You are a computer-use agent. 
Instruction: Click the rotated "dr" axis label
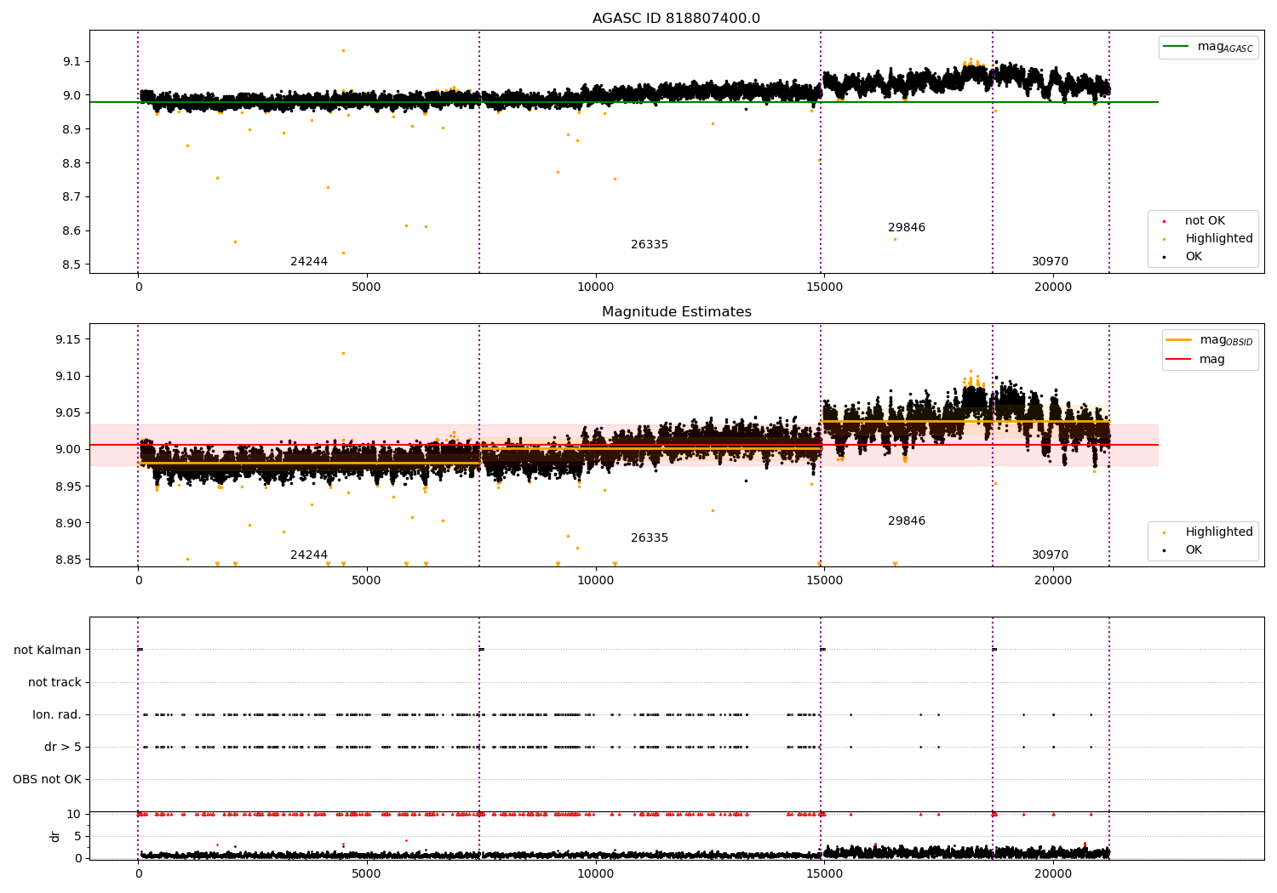click(55, 836)
